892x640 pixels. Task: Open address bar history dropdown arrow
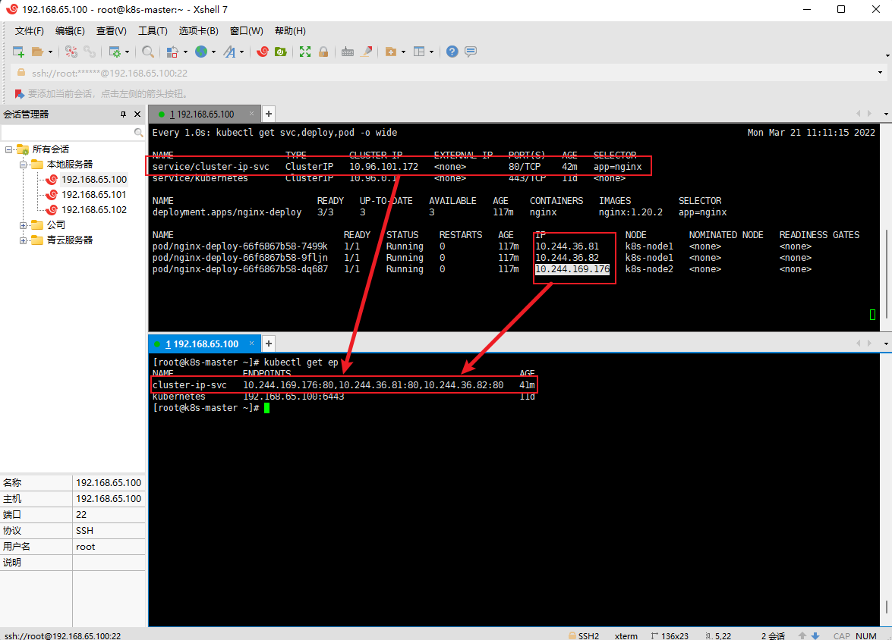point(880,73)
